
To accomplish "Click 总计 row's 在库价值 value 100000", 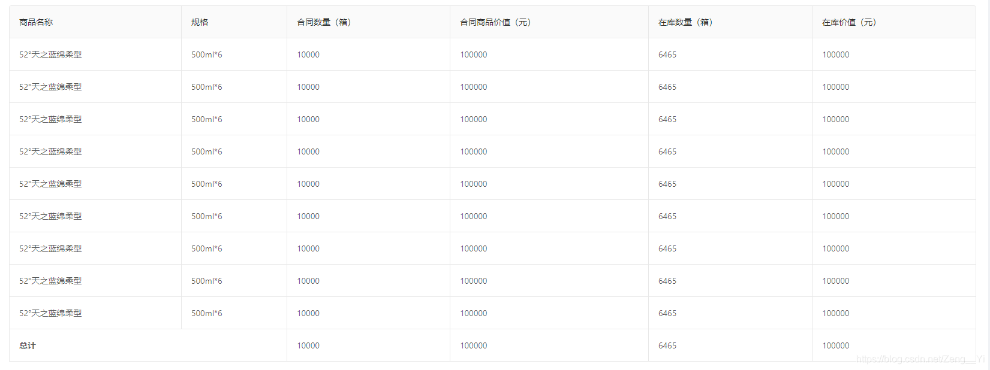I will 836,345.
